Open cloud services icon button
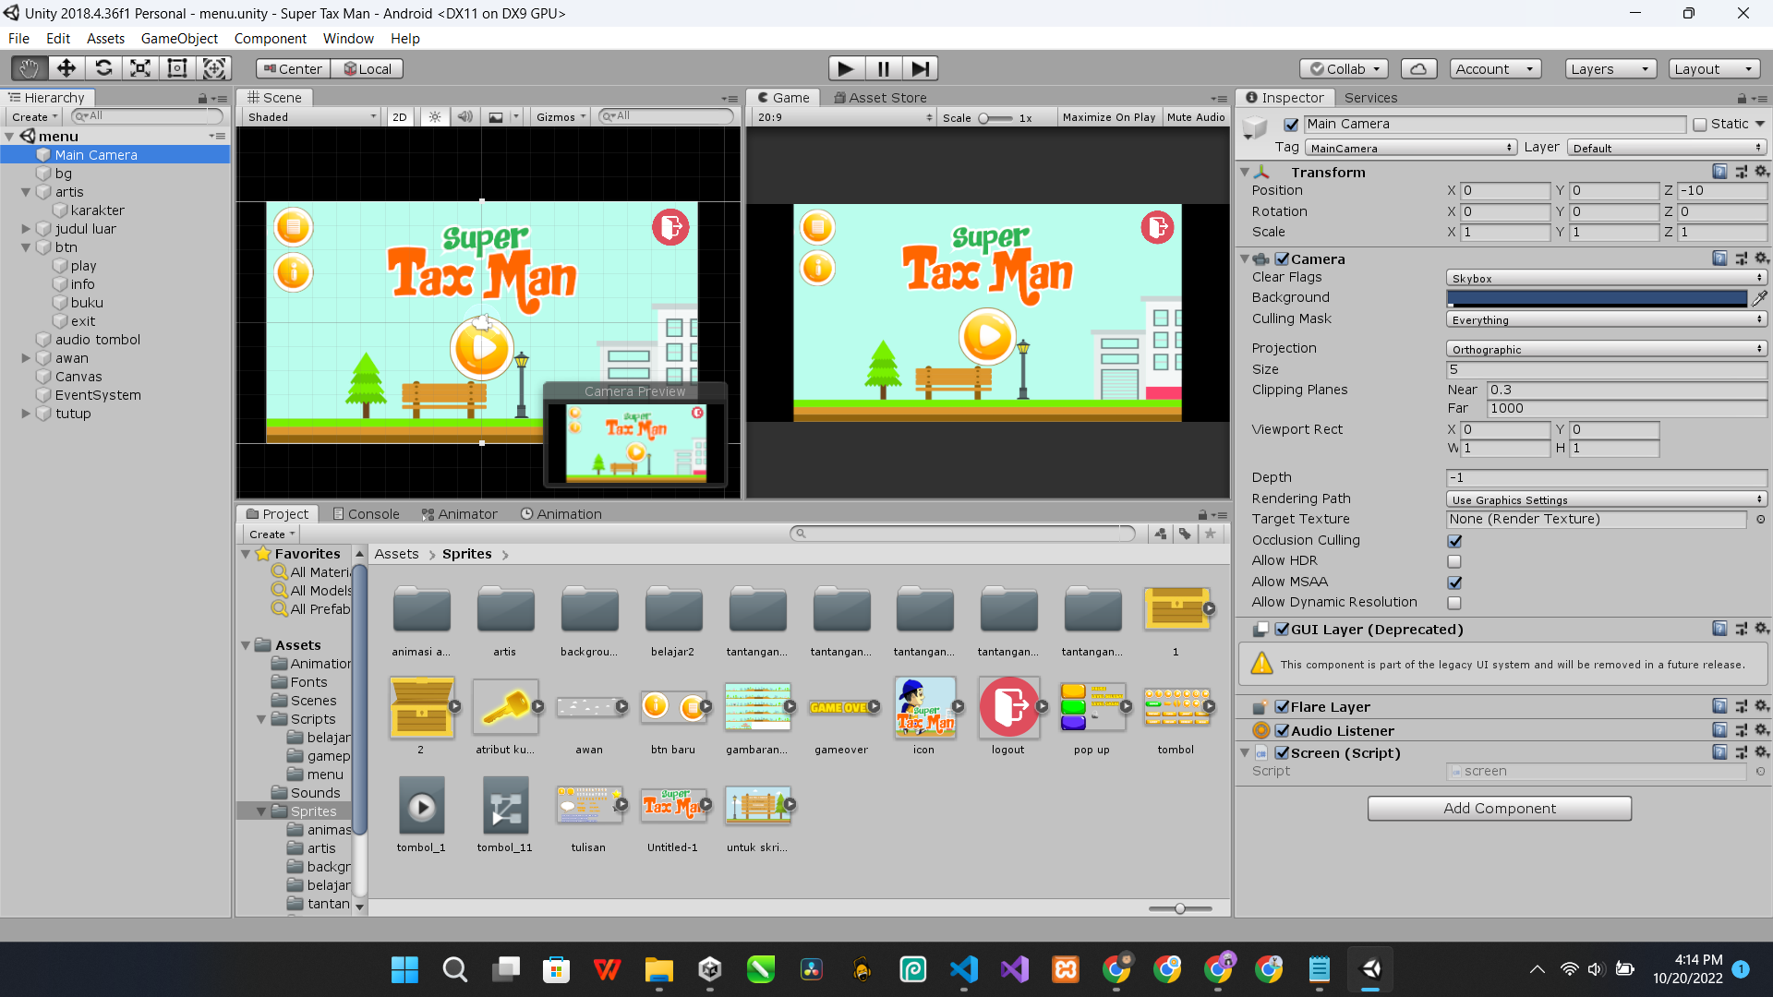The height and width of the screenshot is (997, 1773). click(1418, 68)
